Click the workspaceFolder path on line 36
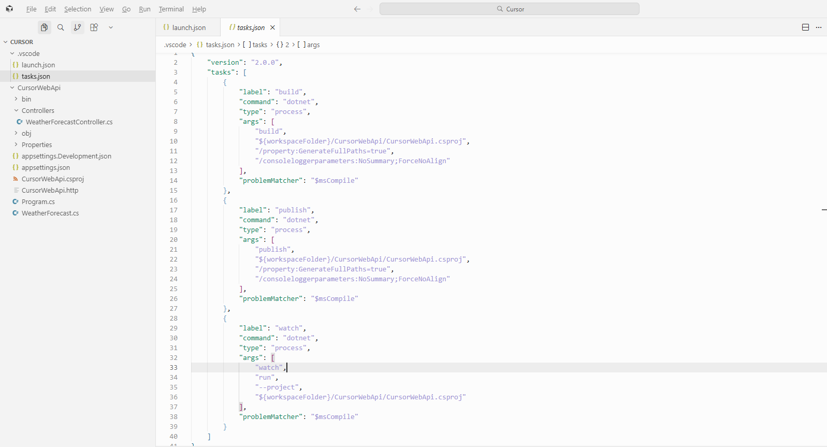Image resolution: width=827 pixels, height=447 pixels. click(x=360, y=397)
